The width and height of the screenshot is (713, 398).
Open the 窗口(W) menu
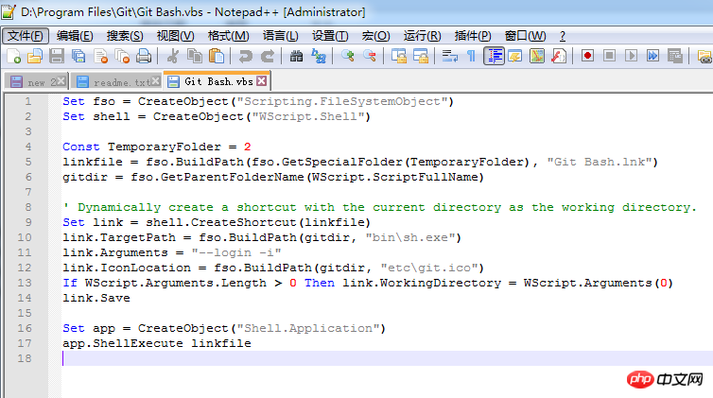(525, 36)
